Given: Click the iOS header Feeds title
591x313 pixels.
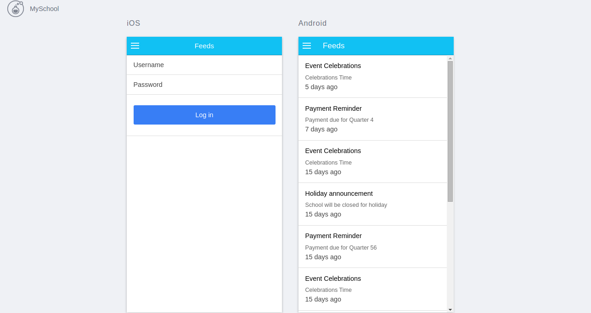Looking at the screenshot, I should click(204, 46).
